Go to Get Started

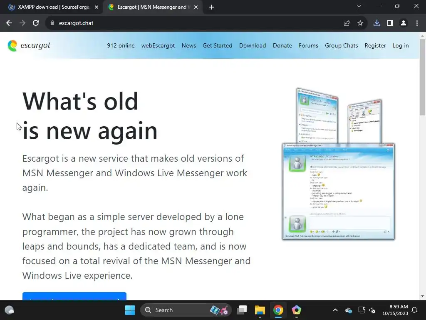point(217,45)
